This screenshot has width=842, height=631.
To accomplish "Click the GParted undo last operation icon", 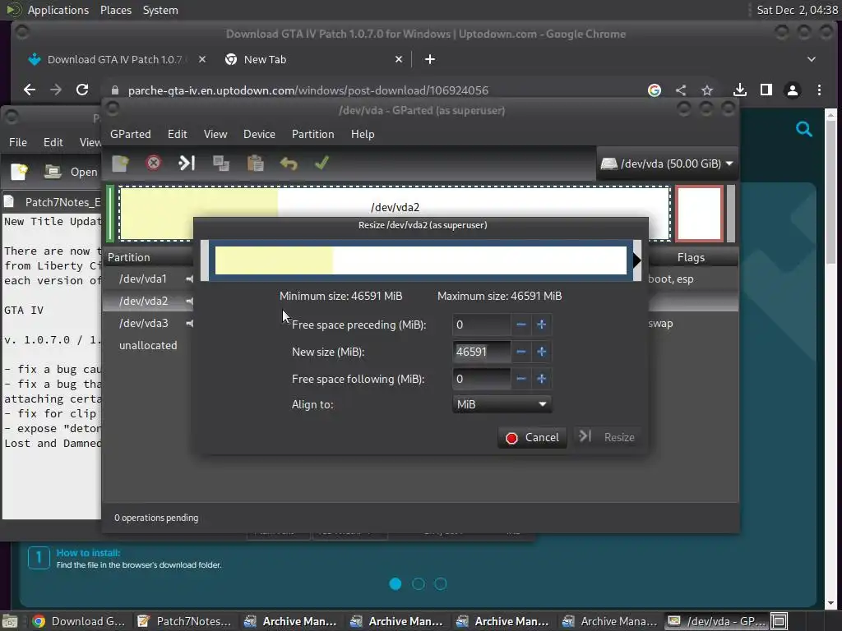I will pos(289,164).
